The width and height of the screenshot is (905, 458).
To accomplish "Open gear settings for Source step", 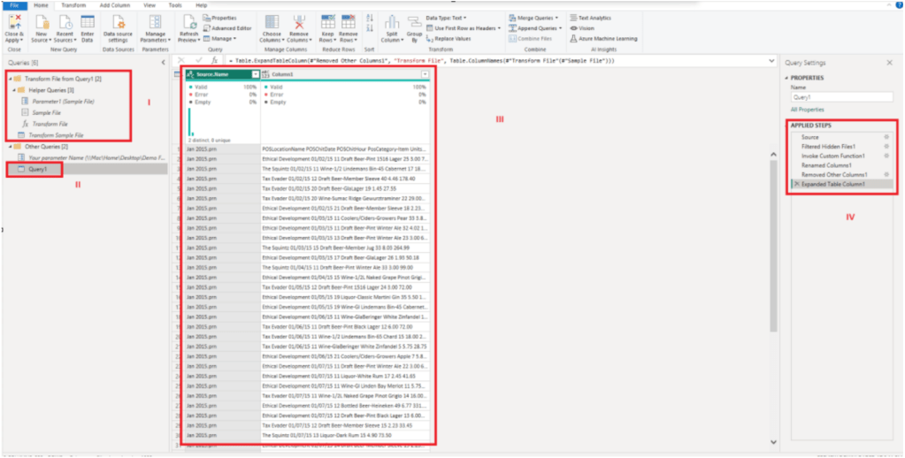I will [886, 137].
